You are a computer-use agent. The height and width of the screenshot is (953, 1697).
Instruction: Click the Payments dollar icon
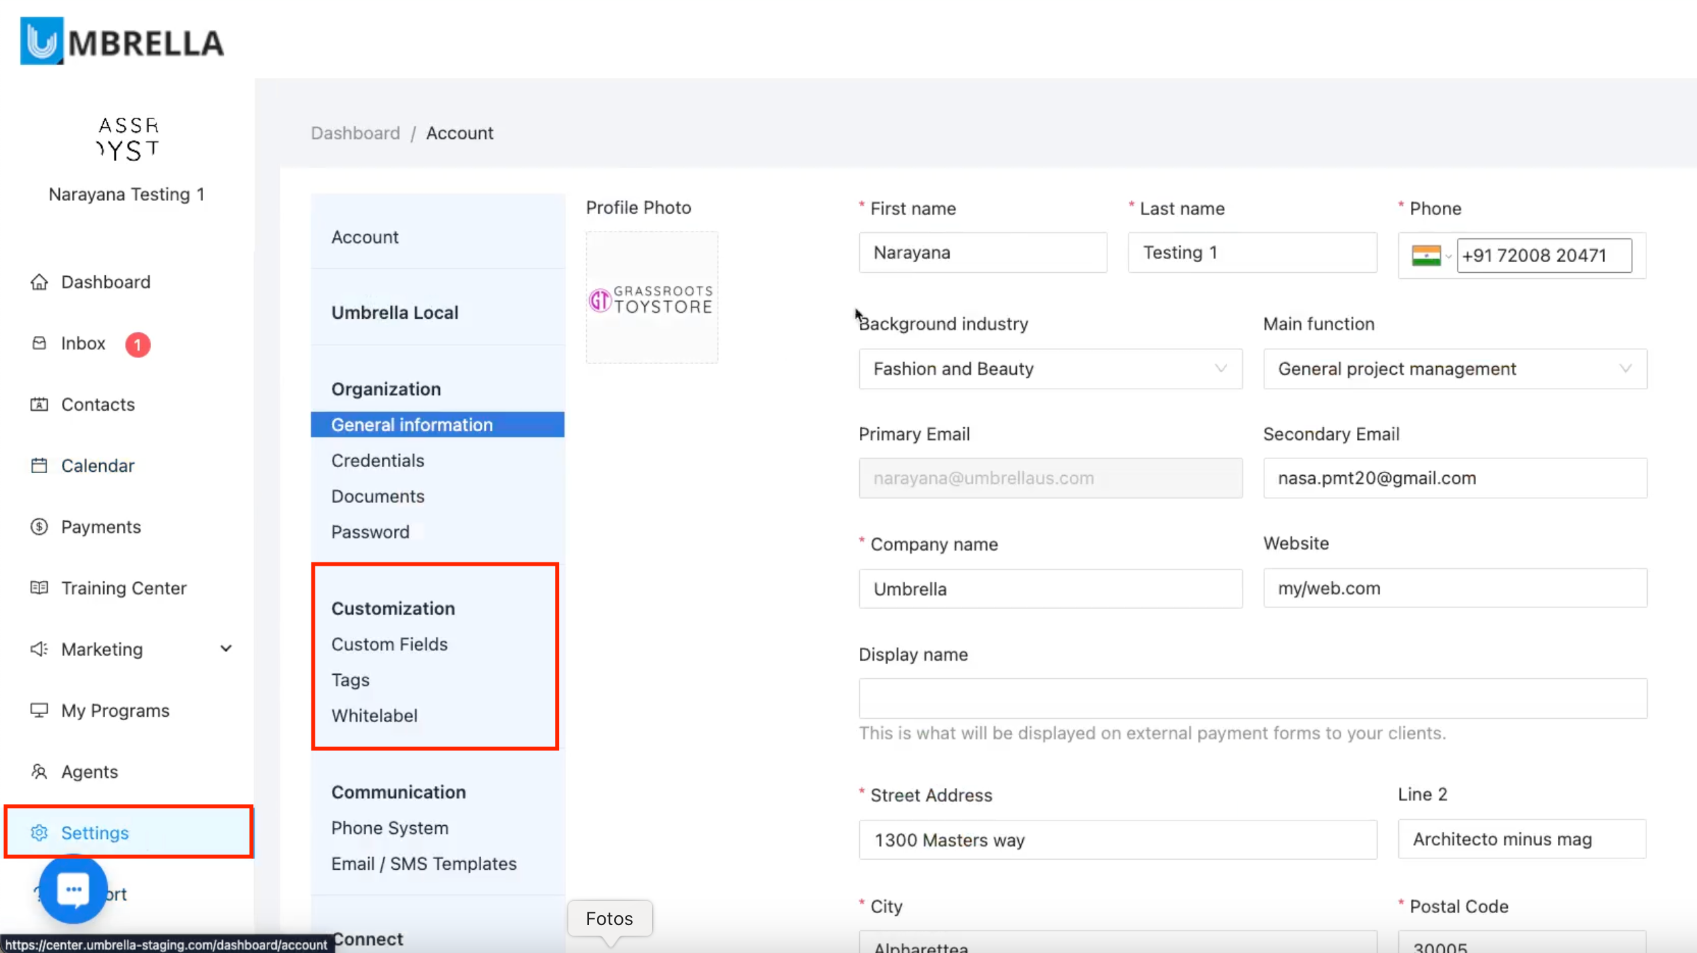click(x=39, y=527)
